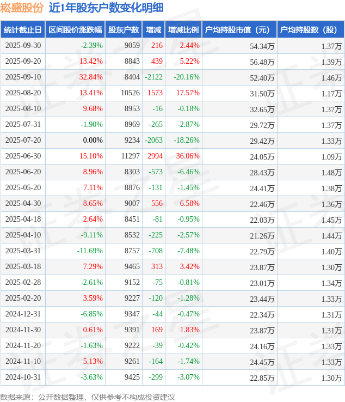The image size is (345, 402).
Task: Click the 户均持股数（股） column header
Action: tap(310, 30)
